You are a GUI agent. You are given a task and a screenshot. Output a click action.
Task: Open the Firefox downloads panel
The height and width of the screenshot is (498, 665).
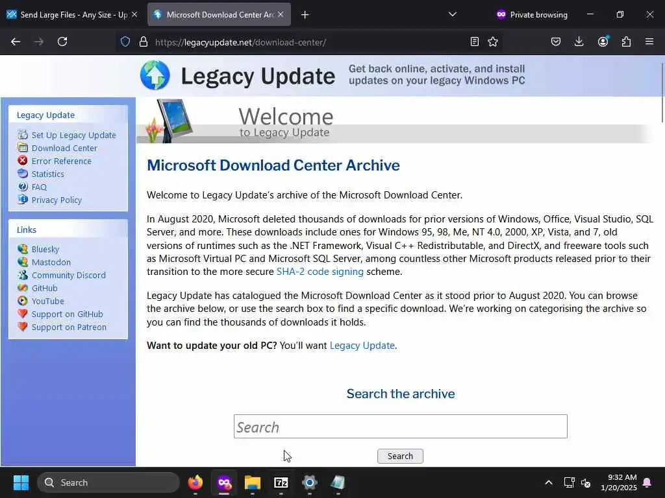pyautogui.click(x=579, y=42)
